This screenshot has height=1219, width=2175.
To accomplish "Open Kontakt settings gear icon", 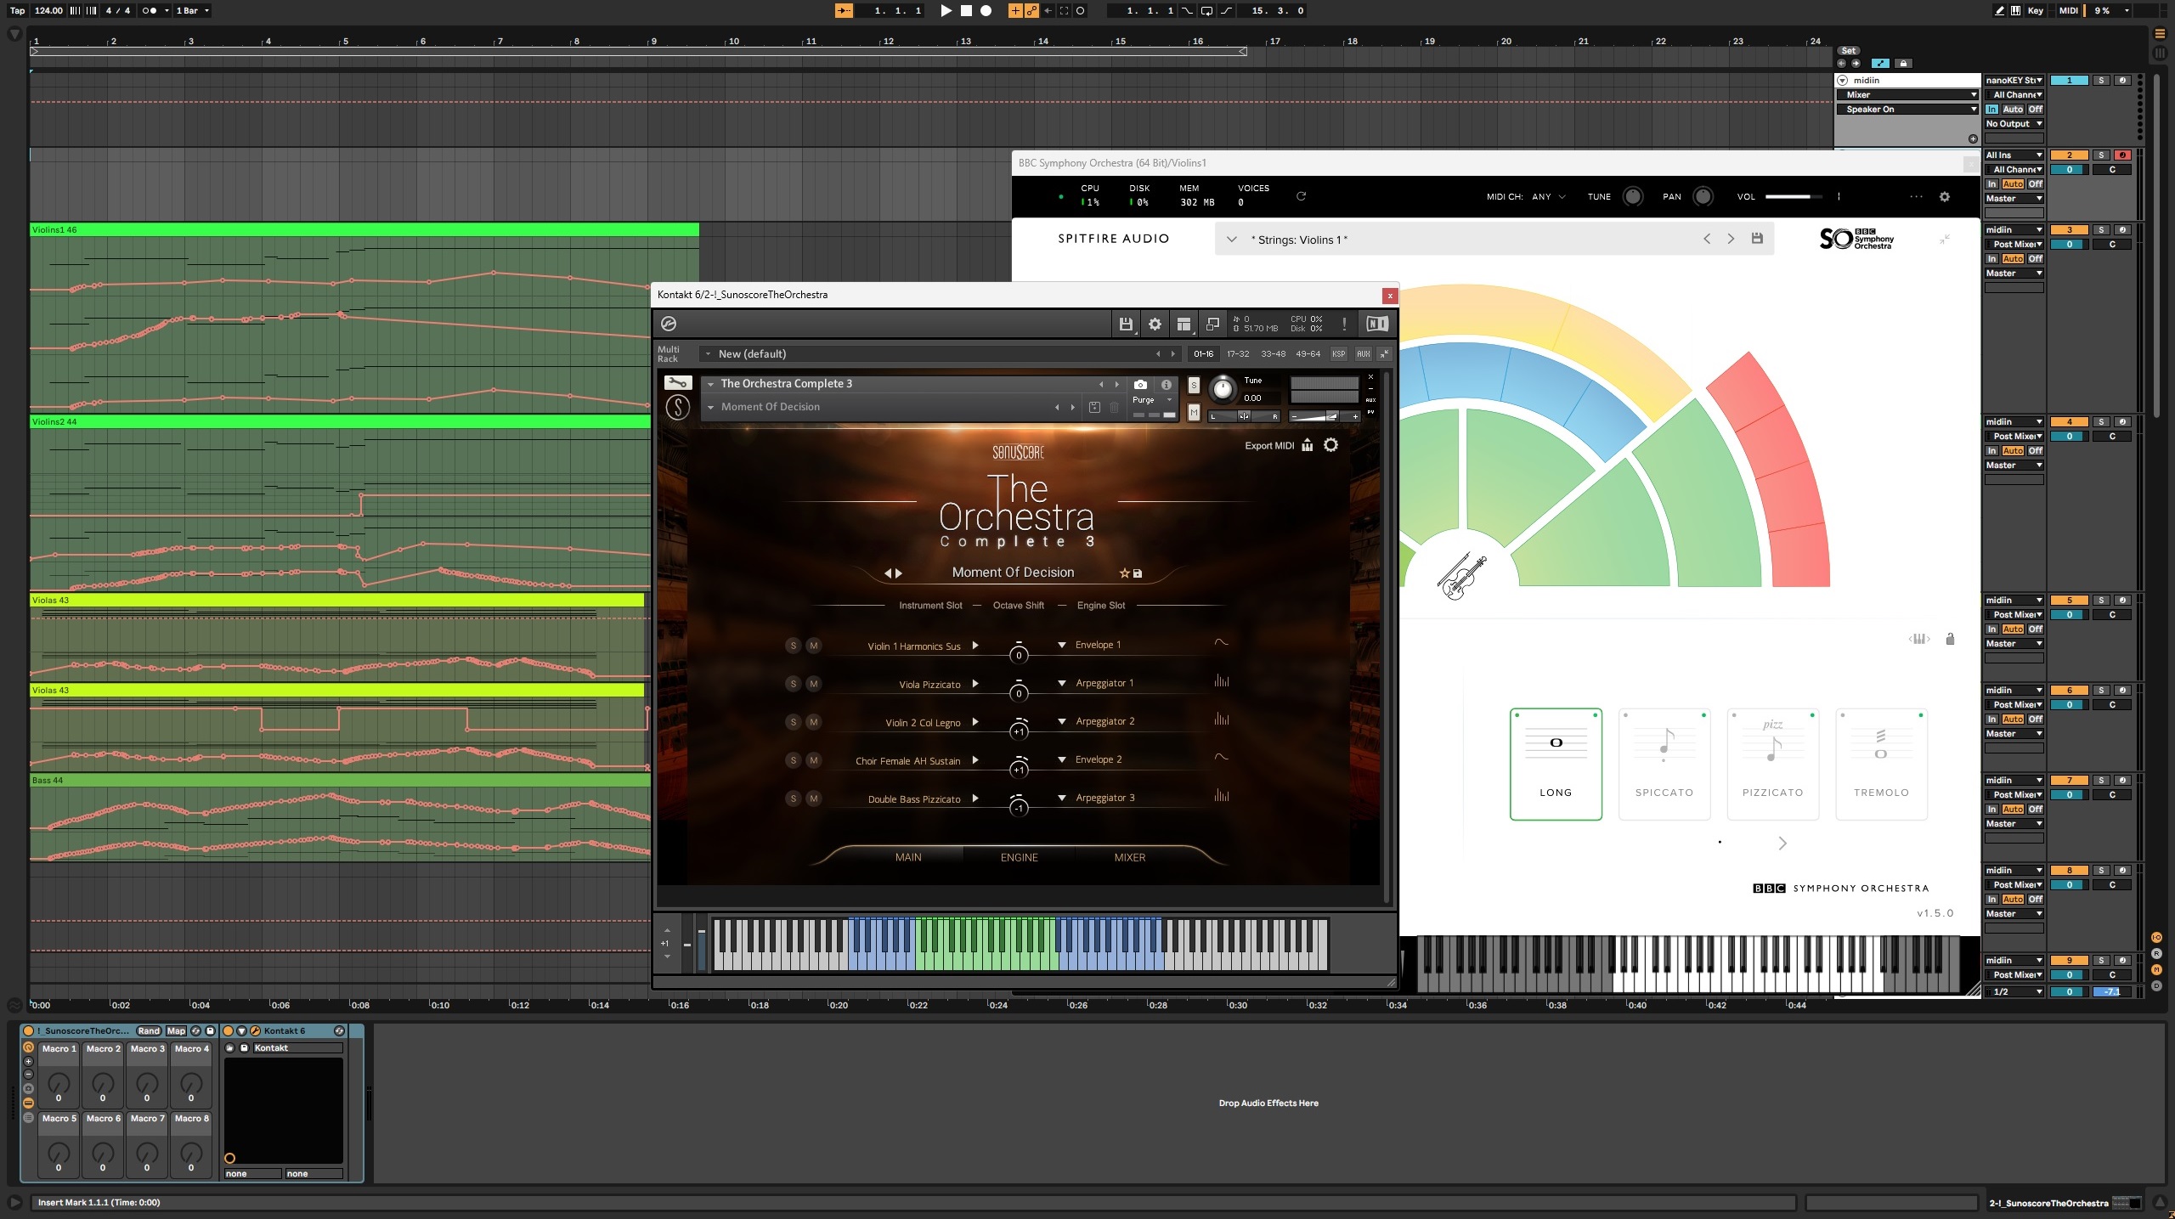I will point(1155,324).
